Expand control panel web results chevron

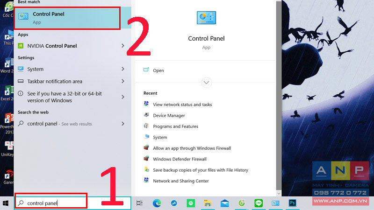pyautogui.click(x=123, y=124)
